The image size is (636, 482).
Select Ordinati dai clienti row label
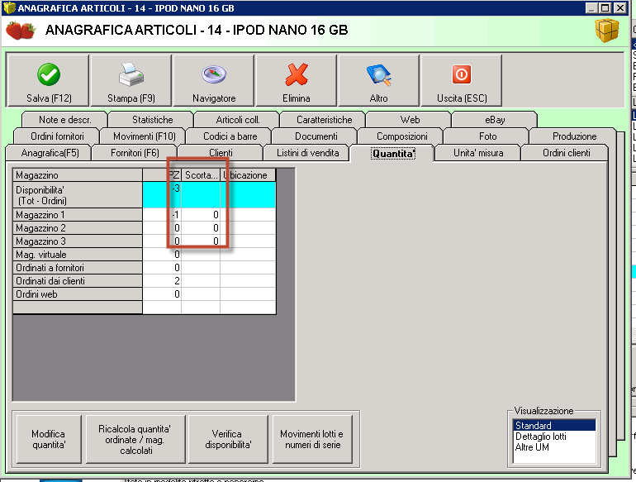tap(78, 281)
